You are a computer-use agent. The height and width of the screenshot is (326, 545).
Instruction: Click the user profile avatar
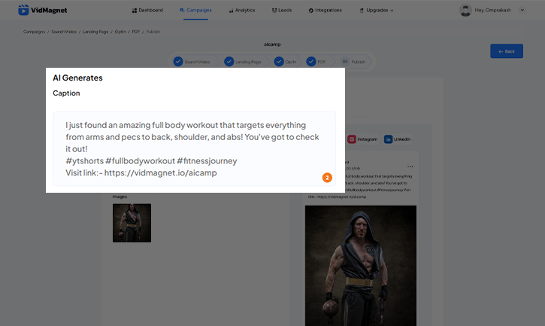(x=466, y=11)
